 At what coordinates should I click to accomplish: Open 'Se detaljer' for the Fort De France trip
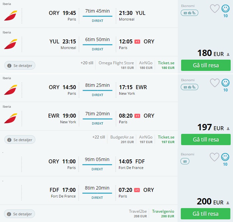pyautogui.click(x=20, y=214)
